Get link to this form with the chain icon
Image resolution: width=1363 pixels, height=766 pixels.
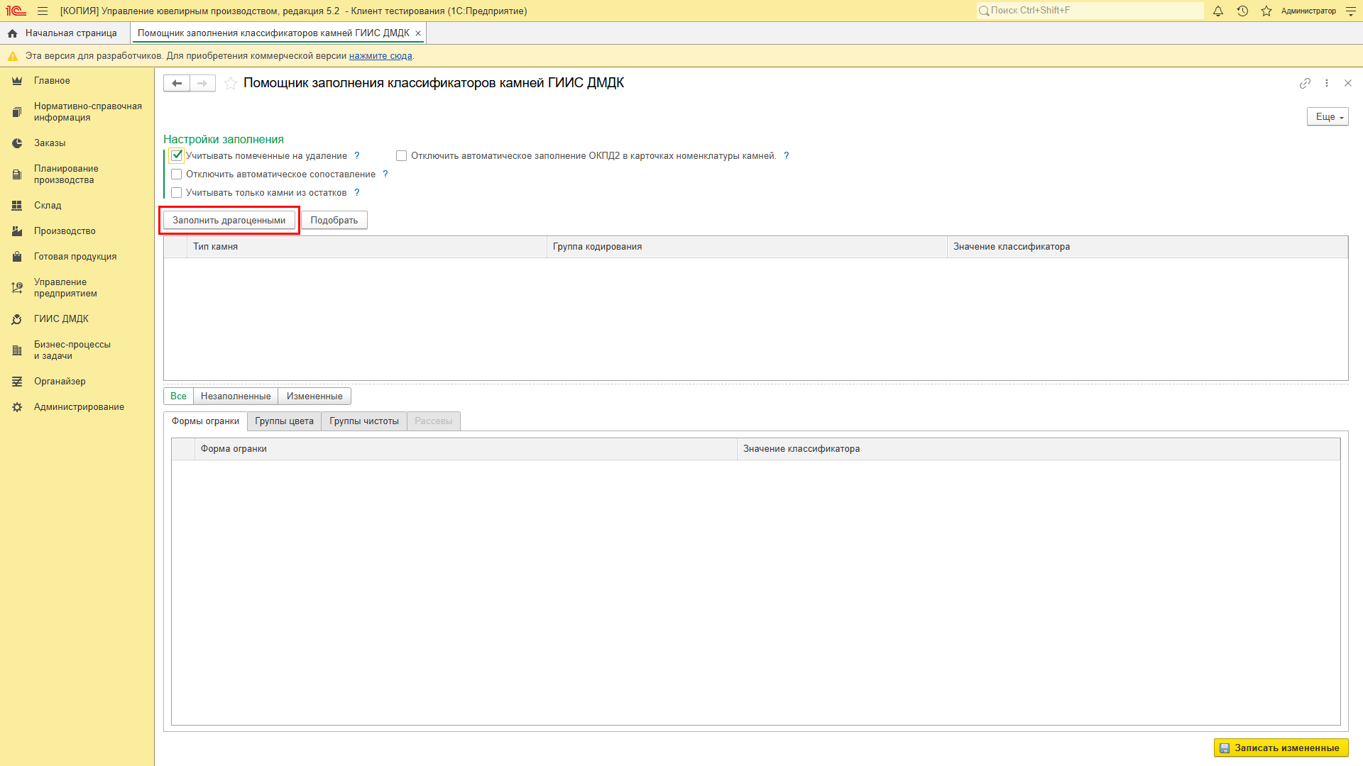pos(1305,83)
